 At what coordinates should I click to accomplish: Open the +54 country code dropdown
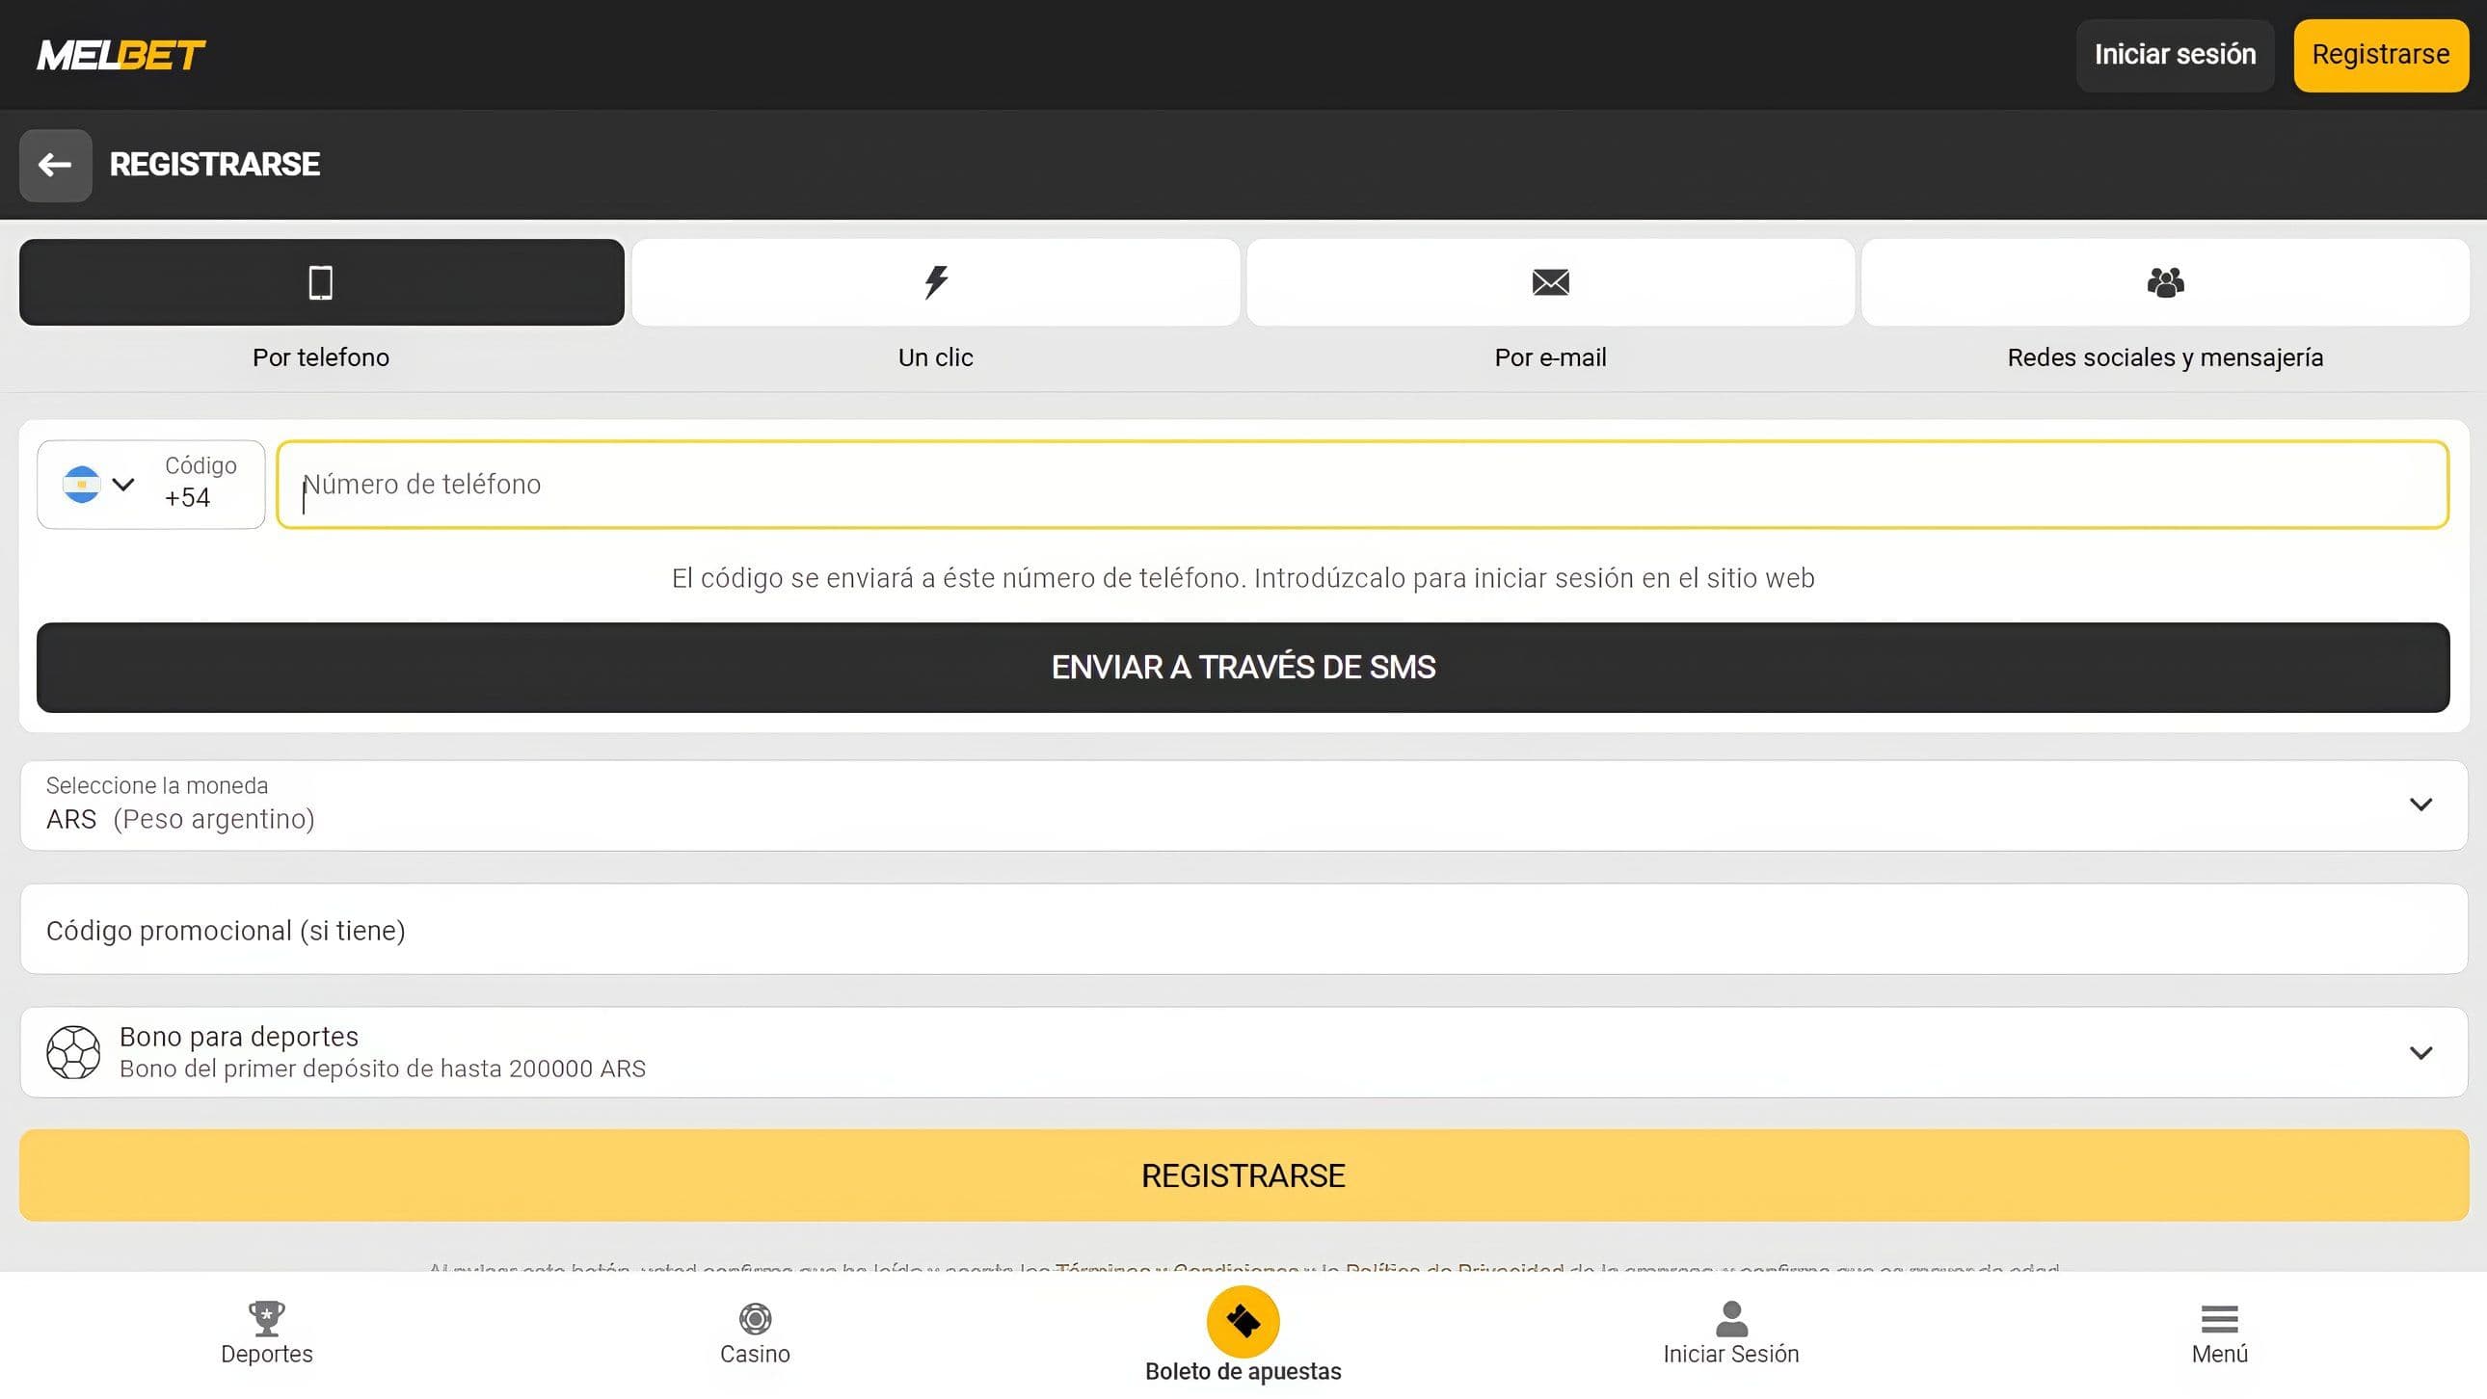pos(150,485)
